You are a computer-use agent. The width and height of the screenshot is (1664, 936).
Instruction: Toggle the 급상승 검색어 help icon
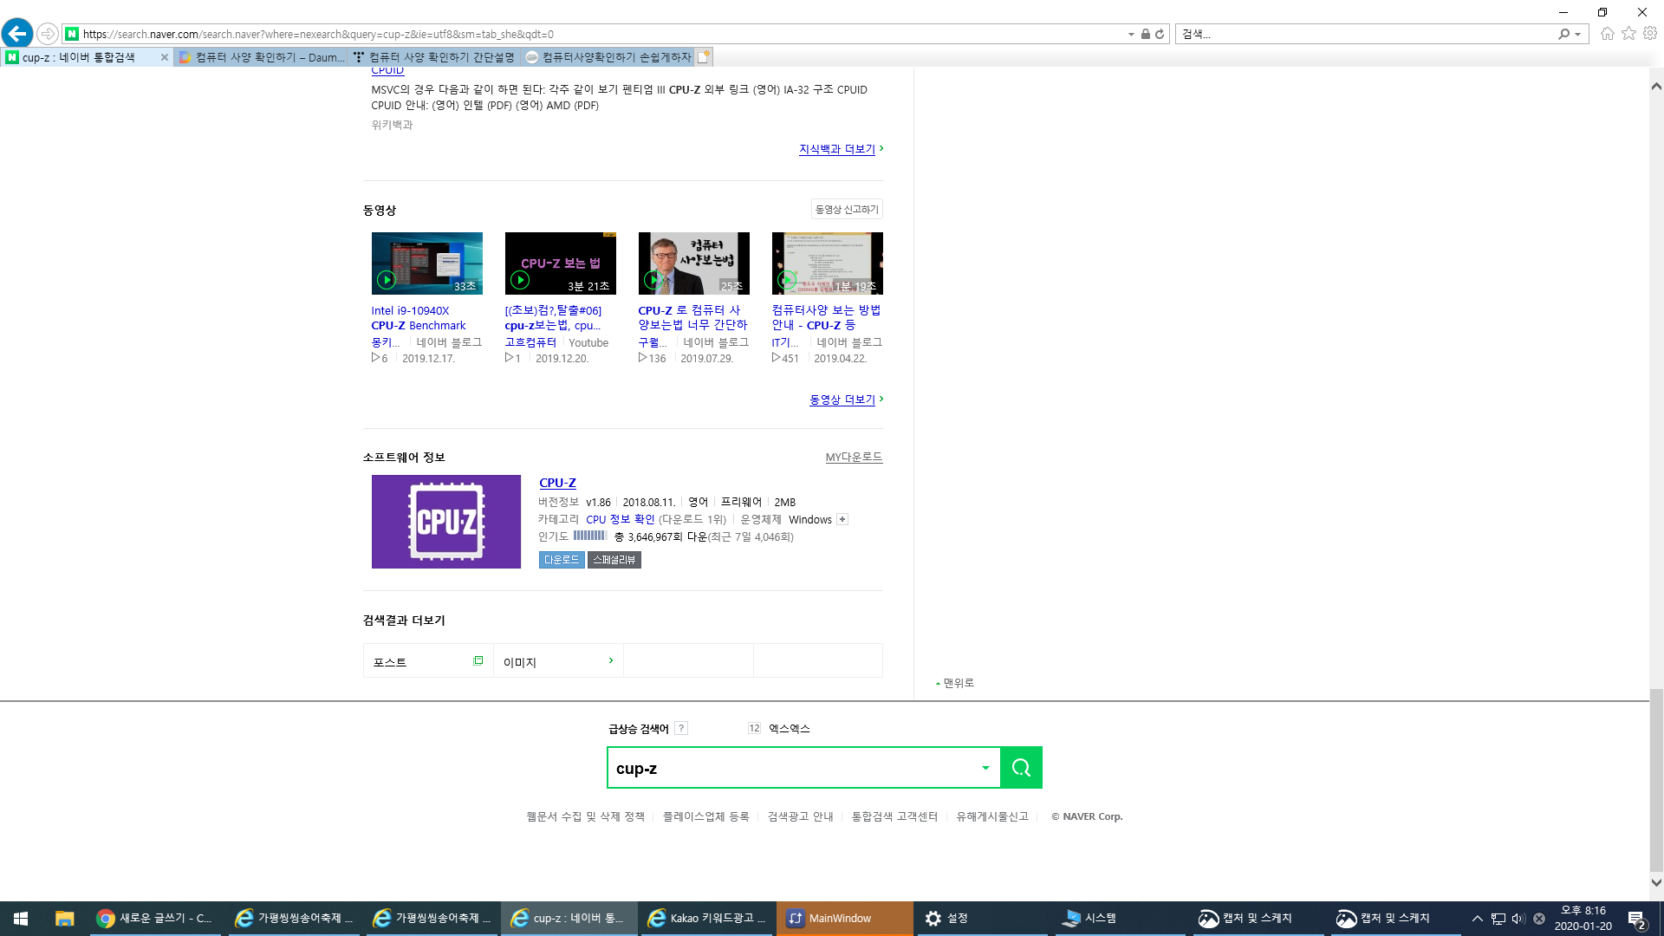pos(681,728)
